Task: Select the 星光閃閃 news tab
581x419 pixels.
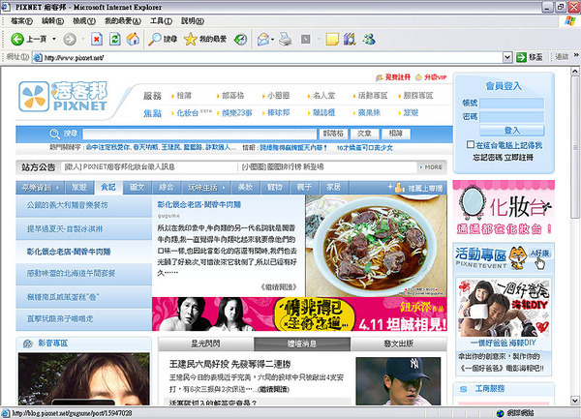Action: click(x=205, y=344)
